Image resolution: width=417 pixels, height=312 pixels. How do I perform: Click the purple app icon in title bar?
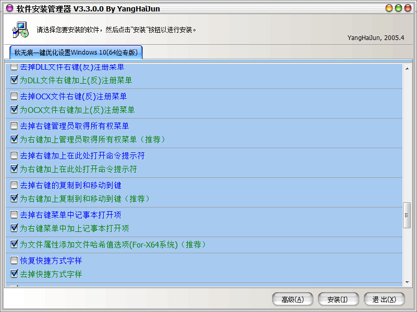pyautogui.click(x=8, y=8)
